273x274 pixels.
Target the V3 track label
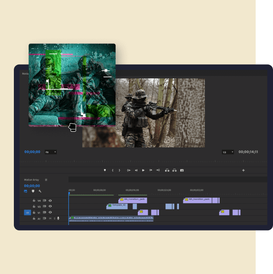click(39, 206)
